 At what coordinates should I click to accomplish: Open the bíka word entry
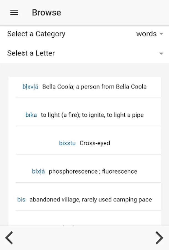[31, 115]
